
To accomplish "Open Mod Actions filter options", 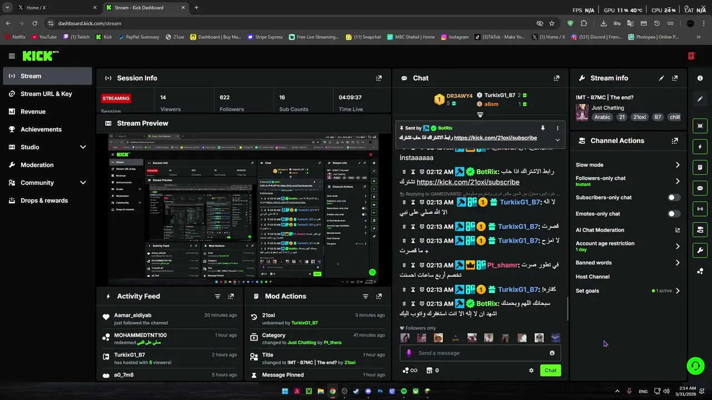I will (365, 297).
